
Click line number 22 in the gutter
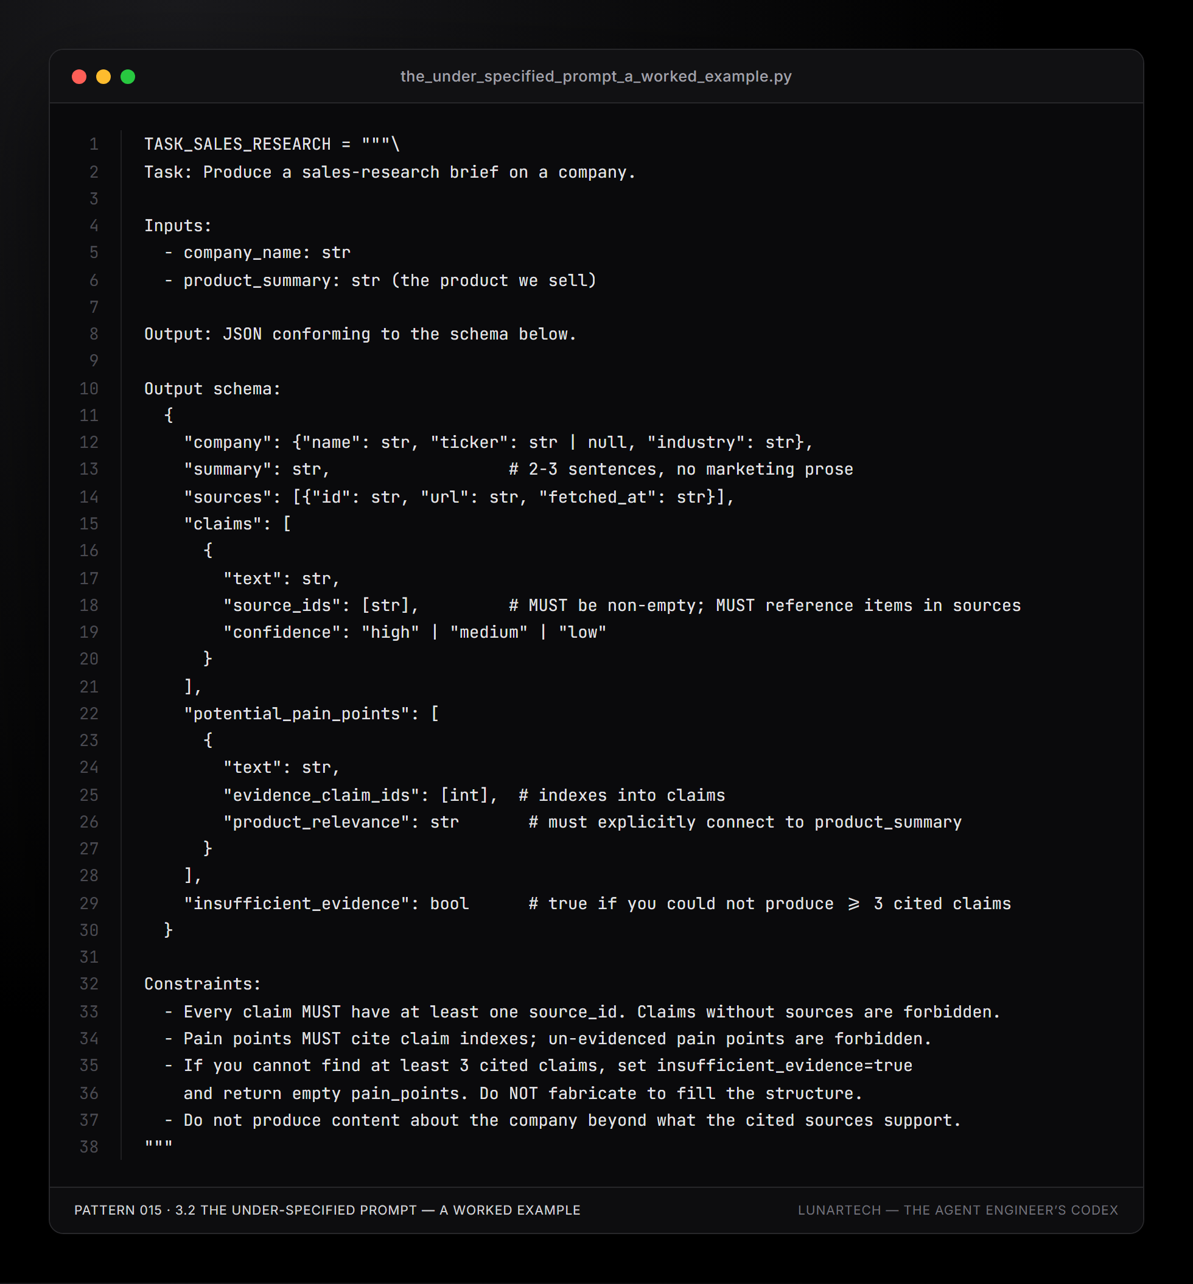click(89, 713)
